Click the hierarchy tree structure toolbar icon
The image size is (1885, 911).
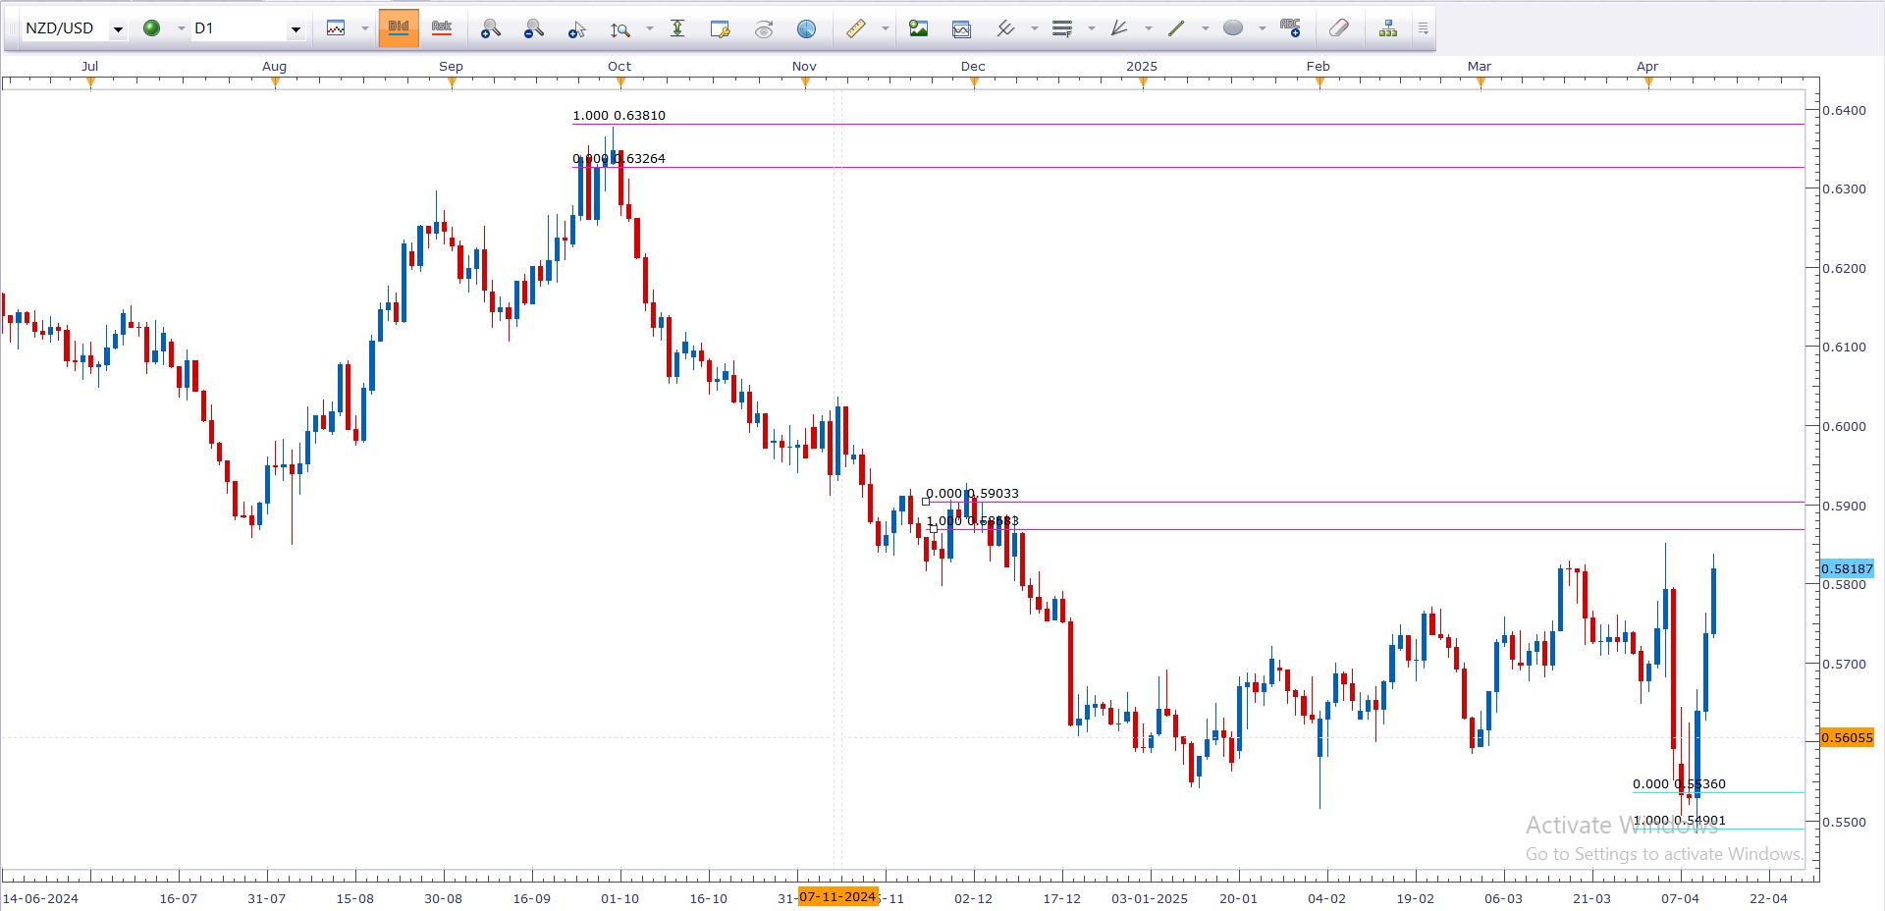click(1387, 28)
